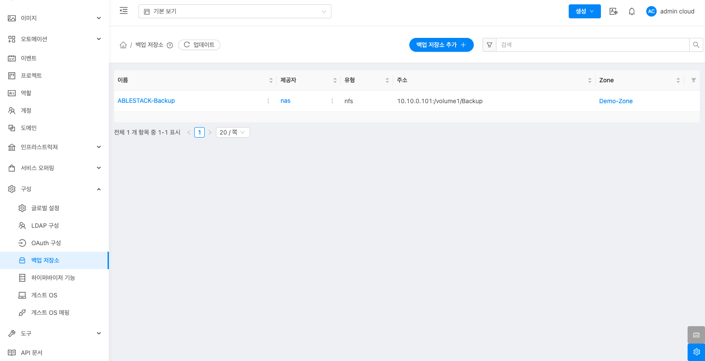This screenshot has width=705, height=361.
Task: Open the column filter icon in table header
Action: click(693, 80)
